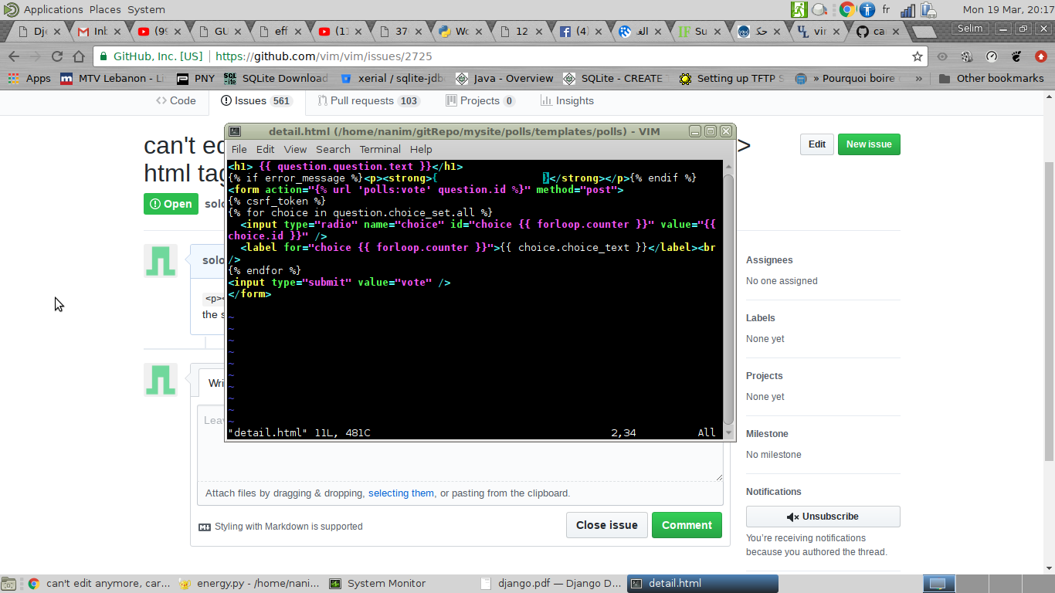The width and height of the screenshot is (1055, 593).
Task: Click the GNOME footprint extension icon
Action: [x=1016, y=56]
